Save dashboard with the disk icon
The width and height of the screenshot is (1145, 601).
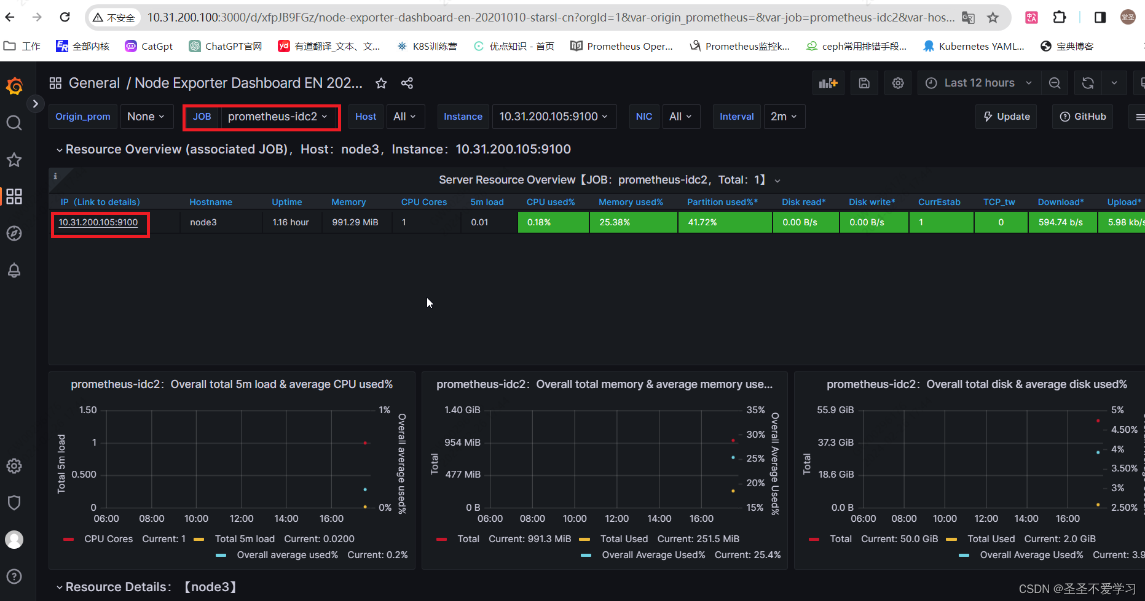(x=864, y=83)
